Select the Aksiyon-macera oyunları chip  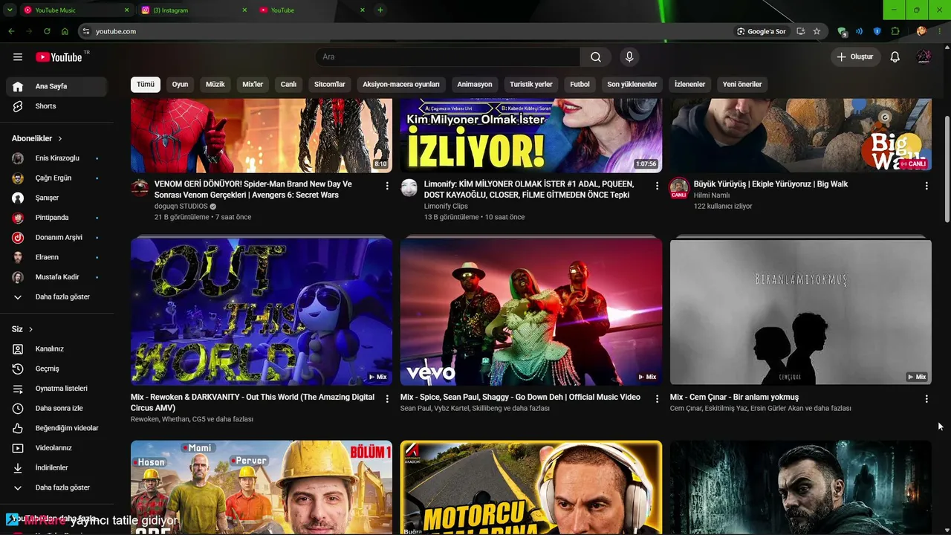401,85
